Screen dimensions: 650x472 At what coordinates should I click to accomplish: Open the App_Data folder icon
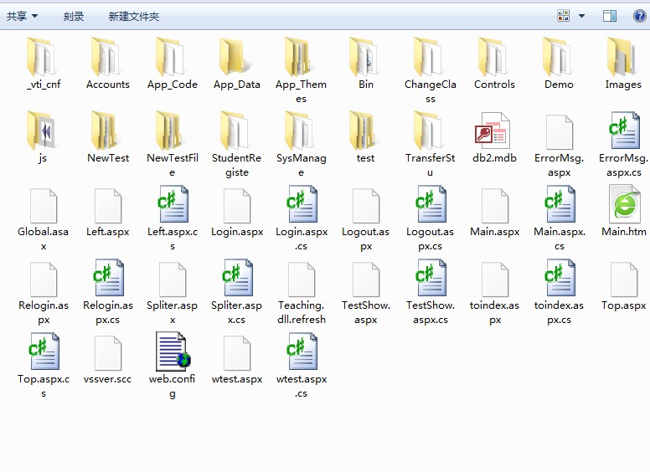pos(235,57)
